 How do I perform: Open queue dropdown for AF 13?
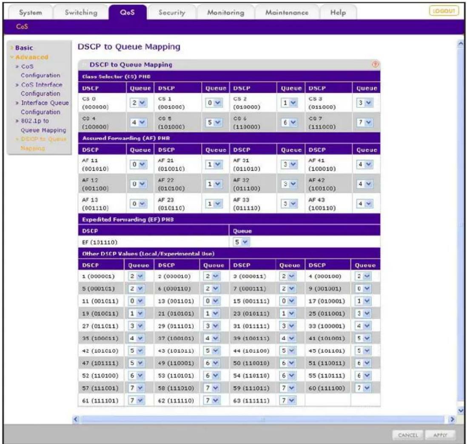[x=139, y=204]
